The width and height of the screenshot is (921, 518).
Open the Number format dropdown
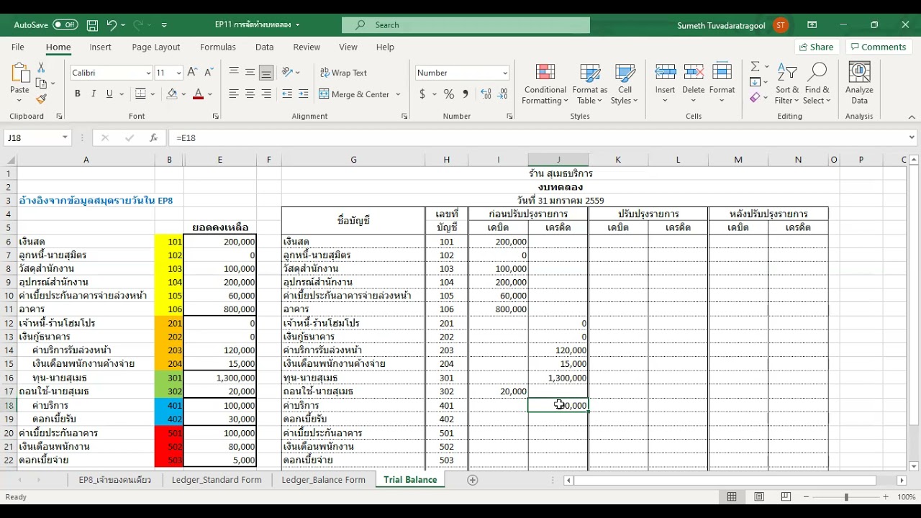[504, 73]
